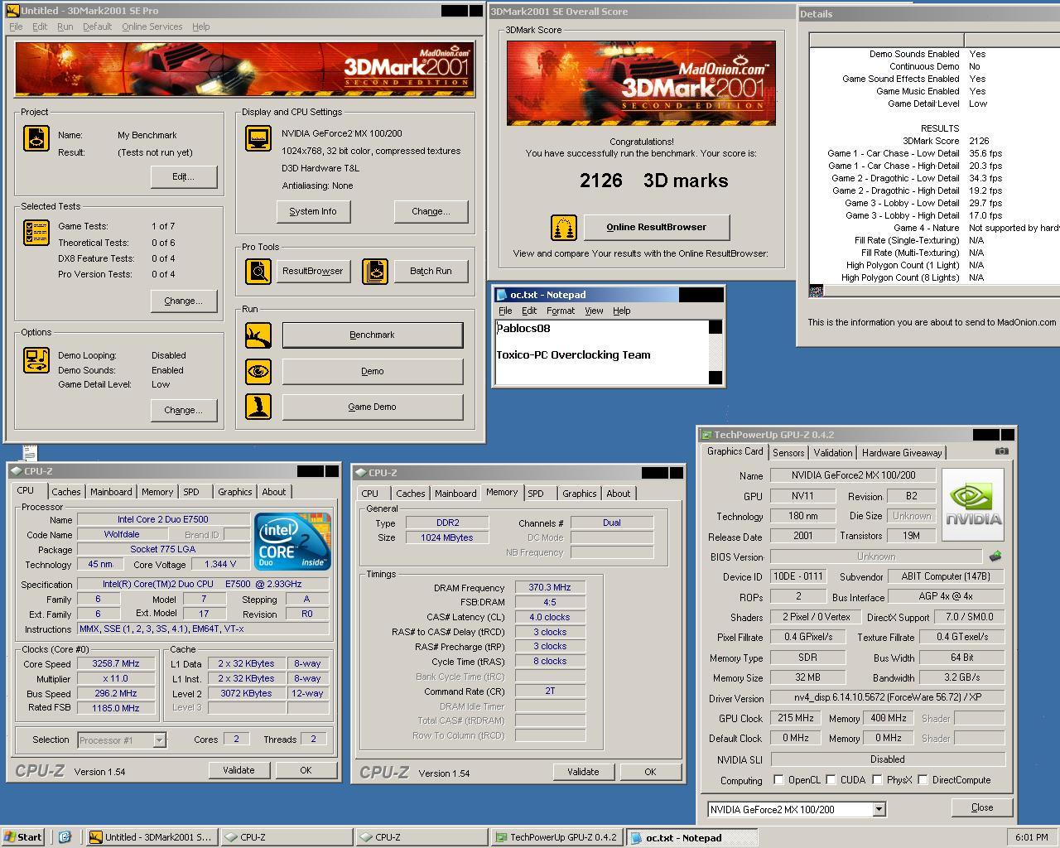Click Validate in the left CPU-Z window

[x=238, y=770]
